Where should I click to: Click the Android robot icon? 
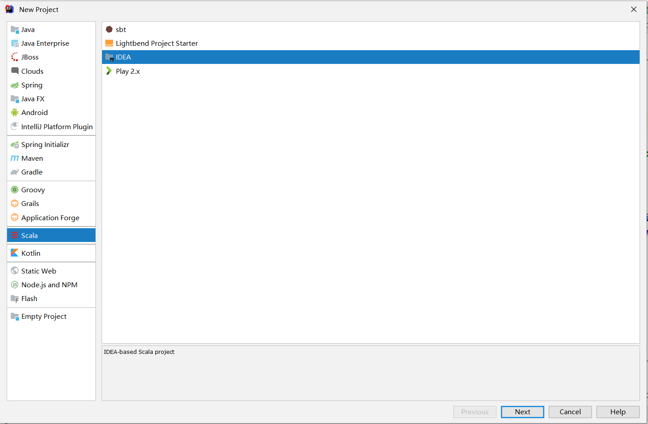[15, 112]
